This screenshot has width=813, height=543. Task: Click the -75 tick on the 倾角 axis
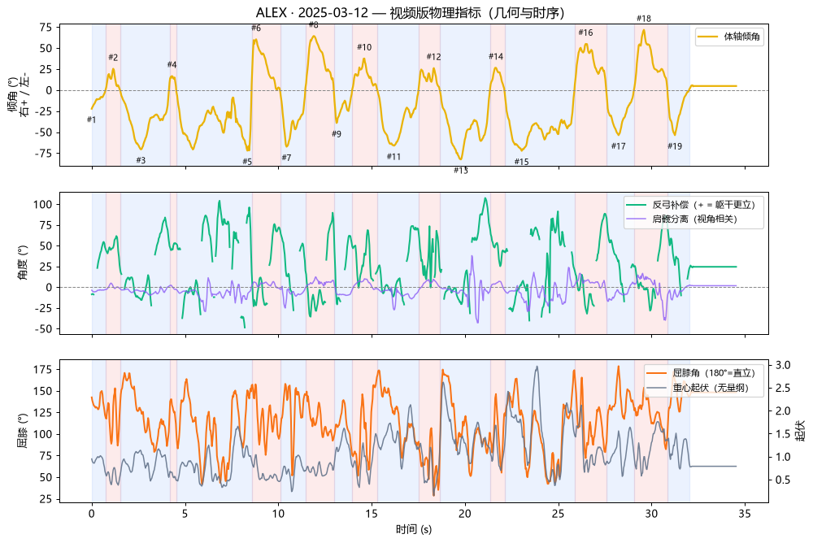42,154
